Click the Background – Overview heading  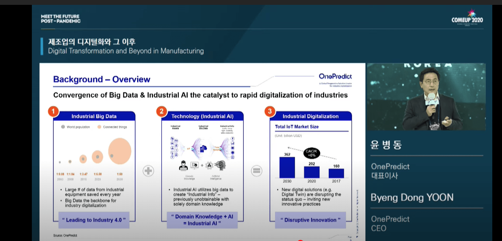pos(101,79)
